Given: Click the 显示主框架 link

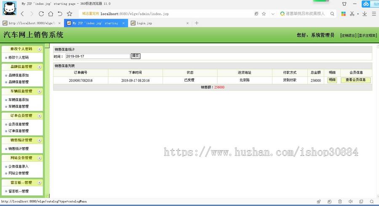Looking at the screenshot, I should point(367,35).
